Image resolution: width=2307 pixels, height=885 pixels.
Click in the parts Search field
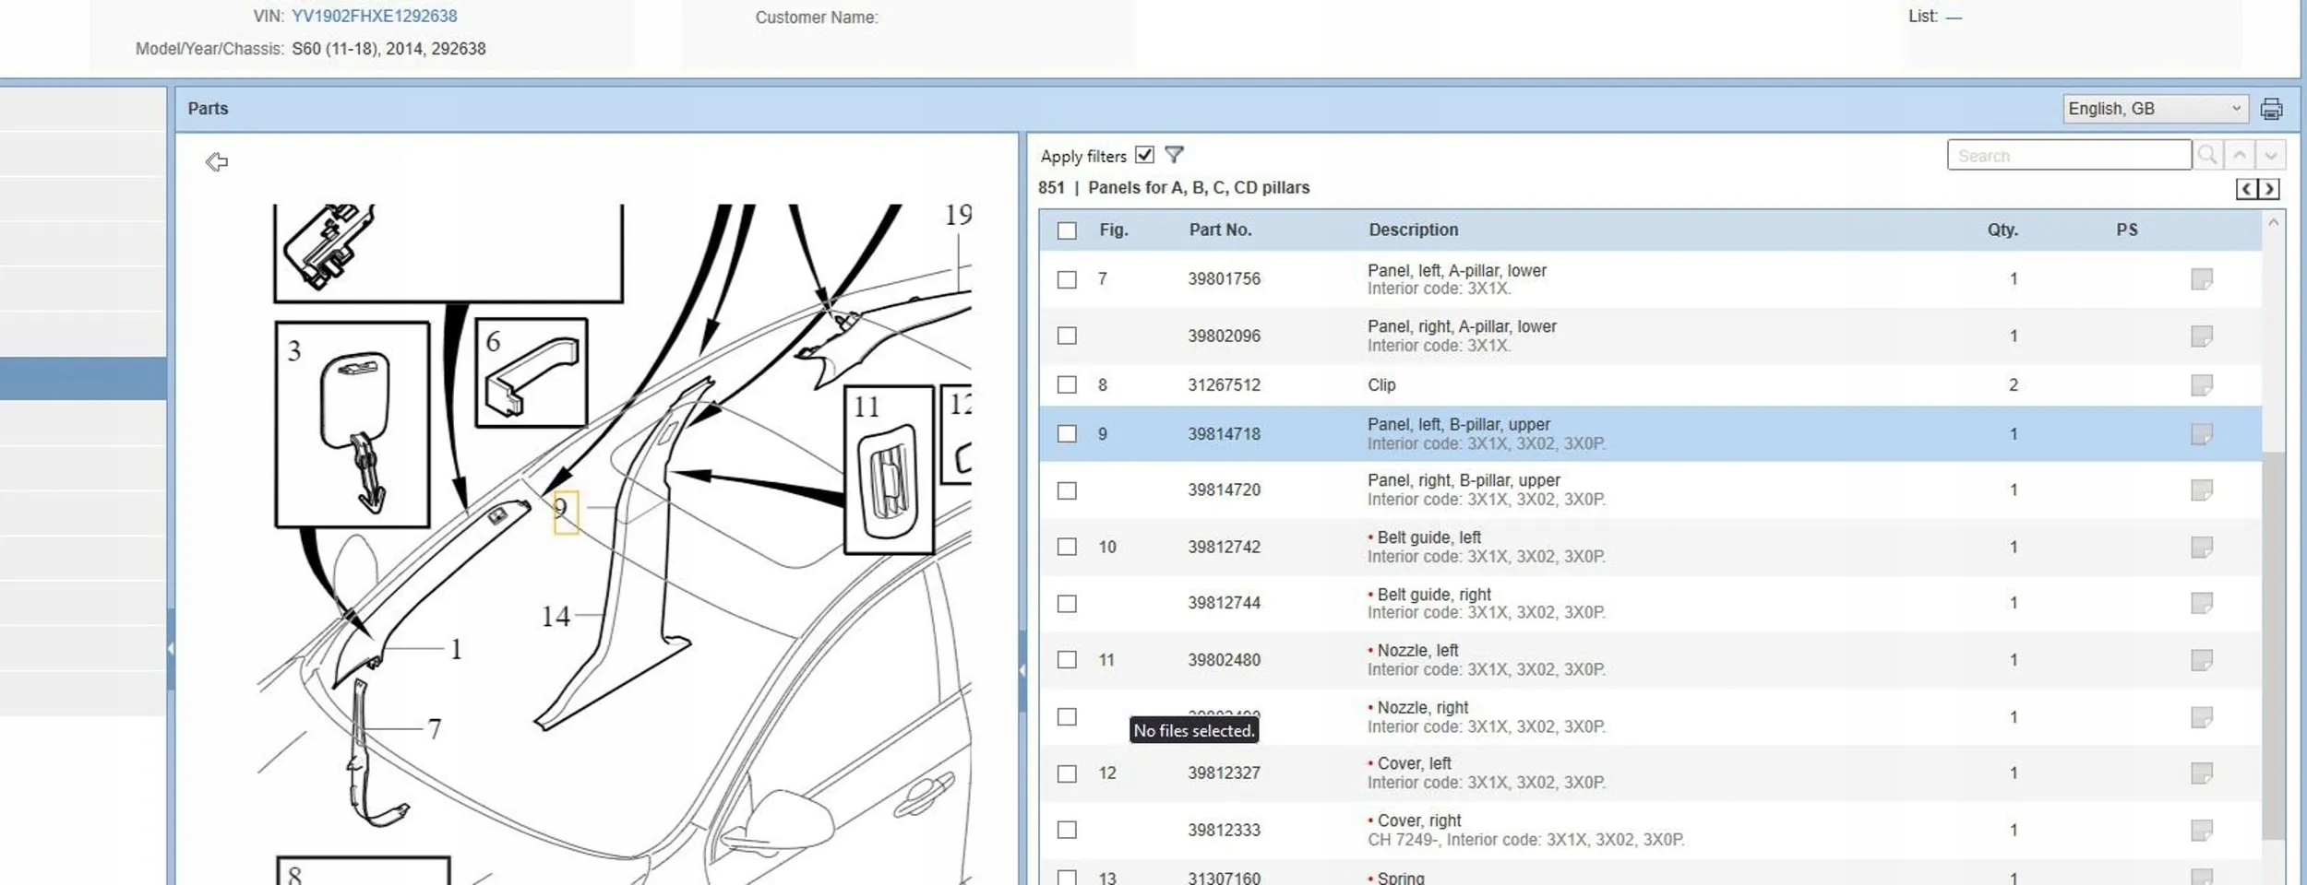(x=2068, y=156)
